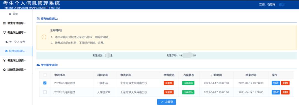Image resolution: width=299 pixels, height=106 pixels.
Task: Click the 计算机应… subject cell
Action: 104,83
